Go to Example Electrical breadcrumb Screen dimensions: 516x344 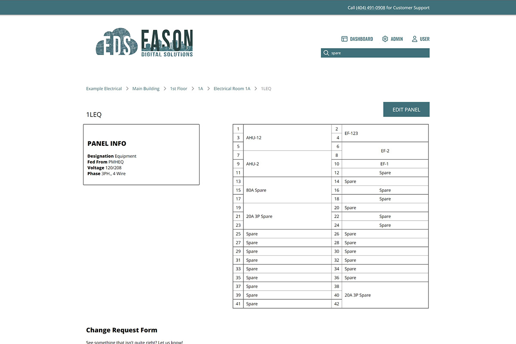[x=104, y=89]
